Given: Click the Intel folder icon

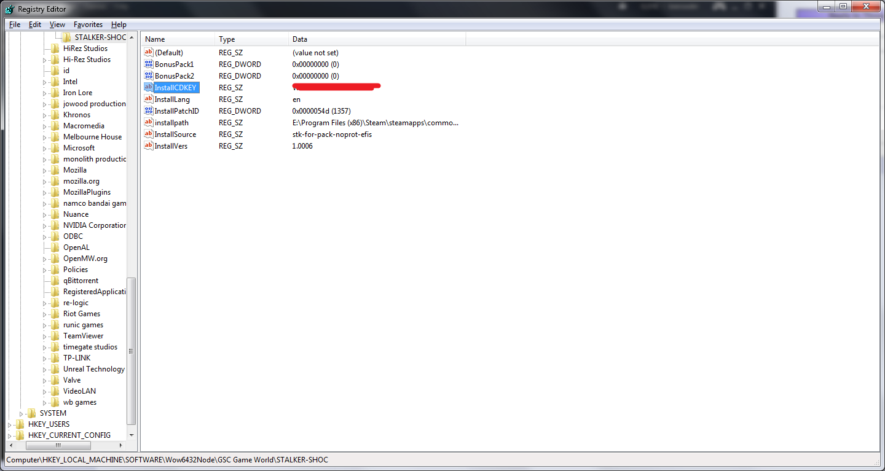Looking at the screenshot, I should pos(55,81).
